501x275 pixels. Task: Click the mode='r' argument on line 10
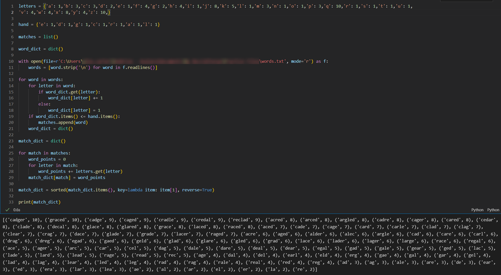pyautogui.click(x=302, y=61)
